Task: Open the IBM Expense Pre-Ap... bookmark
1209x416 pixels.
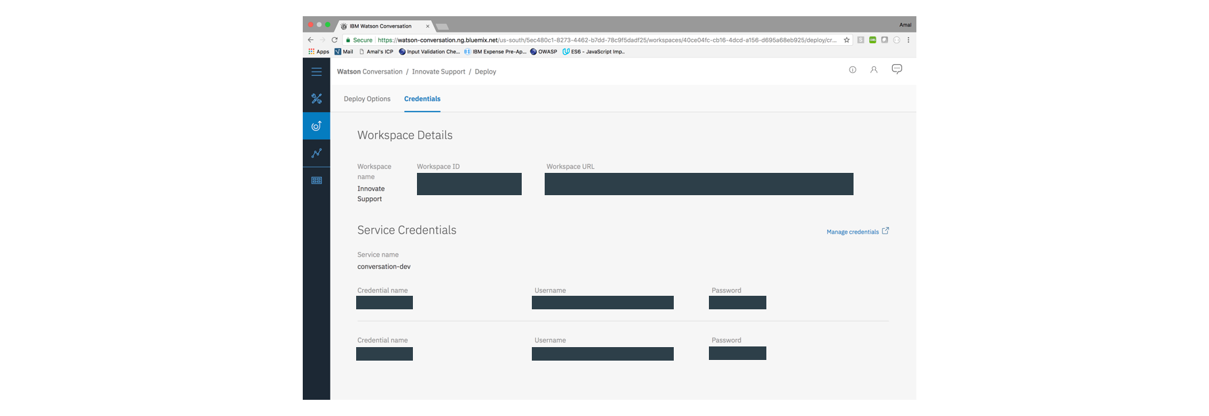Action: (495, 51)
